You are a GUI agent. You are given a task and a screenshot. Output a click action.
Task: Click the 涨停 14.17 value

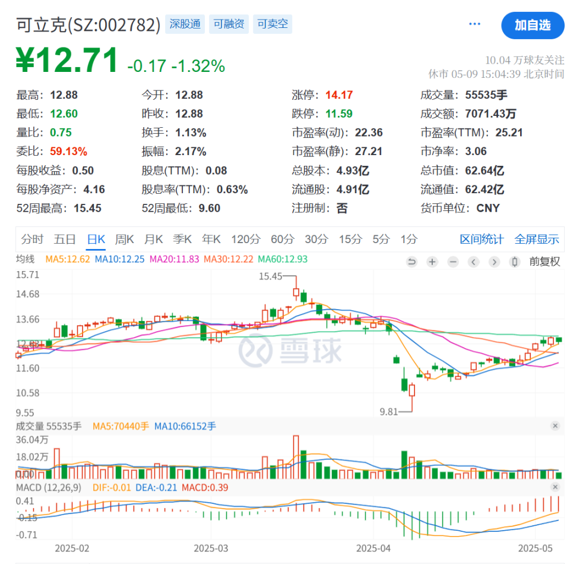click(x=339, y=95)
